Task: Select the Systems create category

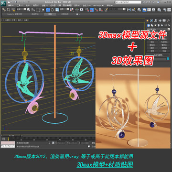Action: coord(169,25)
